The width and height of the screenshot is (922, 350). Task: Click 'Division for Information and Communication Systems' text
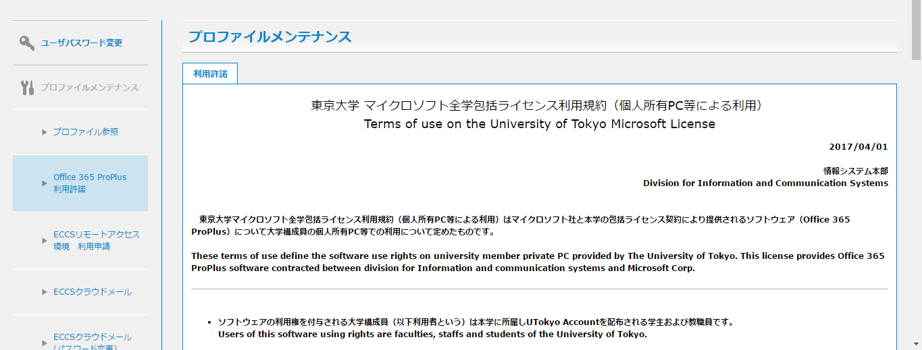pyautogui.click(x=765, y=183)
